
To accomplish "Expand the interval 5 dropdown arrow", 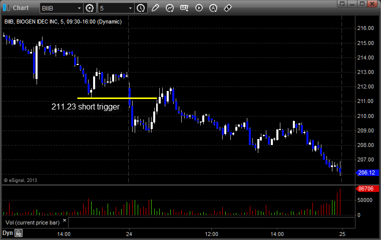I will [x=130, y=8].
